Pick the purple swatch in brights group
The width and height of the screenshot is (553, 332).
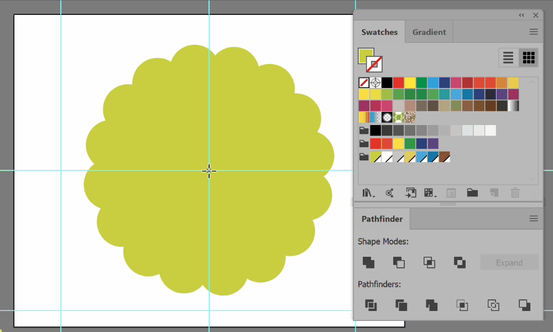tap(433, 144)
